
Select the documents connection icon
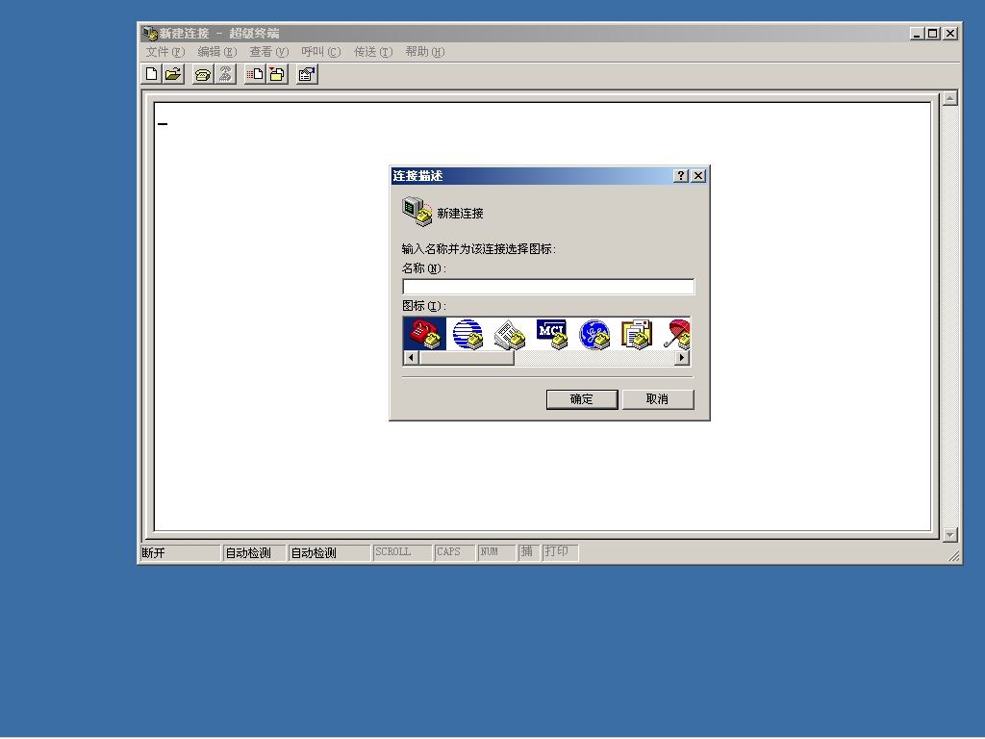(x=637, y=334)
